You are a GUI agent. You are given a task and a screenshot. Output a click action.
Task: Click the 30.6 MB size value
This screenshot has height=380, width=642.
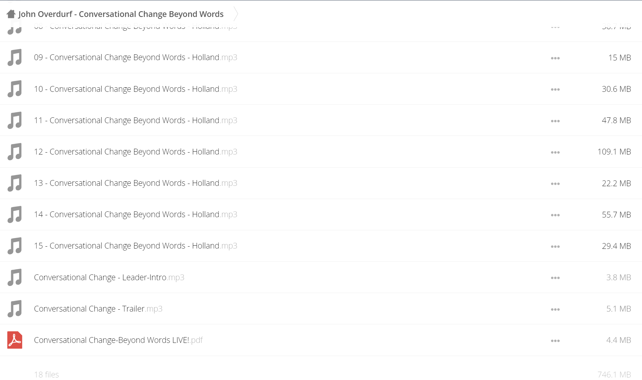tap(616, 89)
